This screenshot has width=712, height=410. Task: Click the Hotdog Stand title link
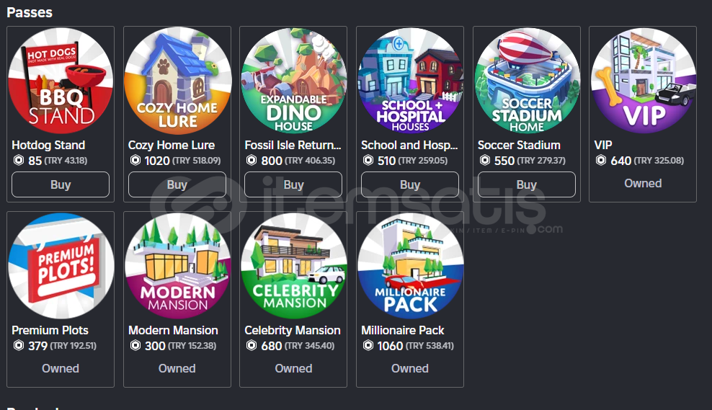48,146
